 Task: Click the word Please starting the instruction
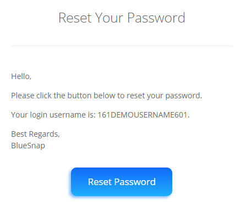click(x=23, y=96)
